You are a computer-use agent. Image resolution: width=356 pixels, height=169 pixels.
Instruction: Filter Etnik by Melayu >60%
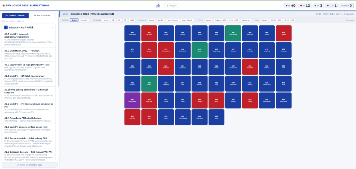pyautogui.click(x=220, y=20)
